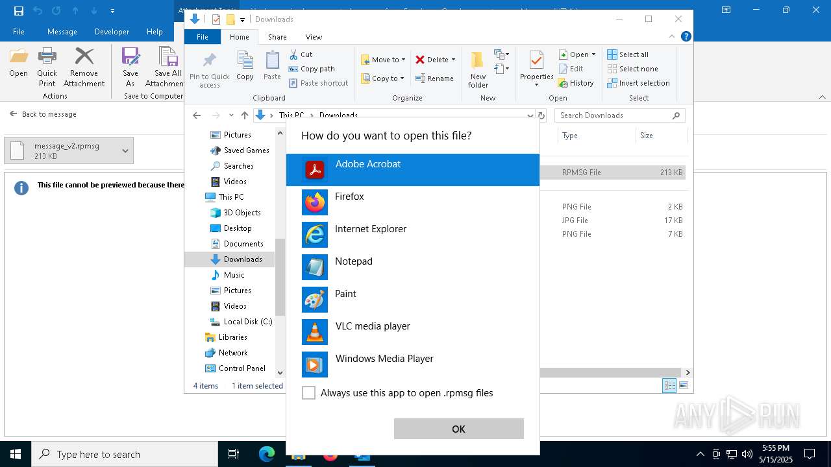Open recent locations dropdown in Explorer

click(231, 115)
